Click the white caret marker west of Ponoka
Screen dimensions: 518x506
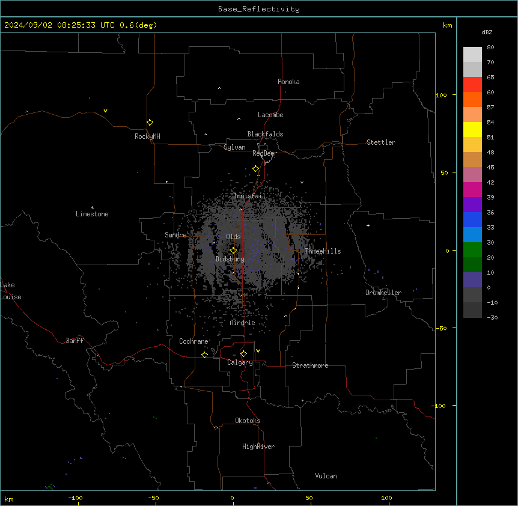click(x=220, y=88)
